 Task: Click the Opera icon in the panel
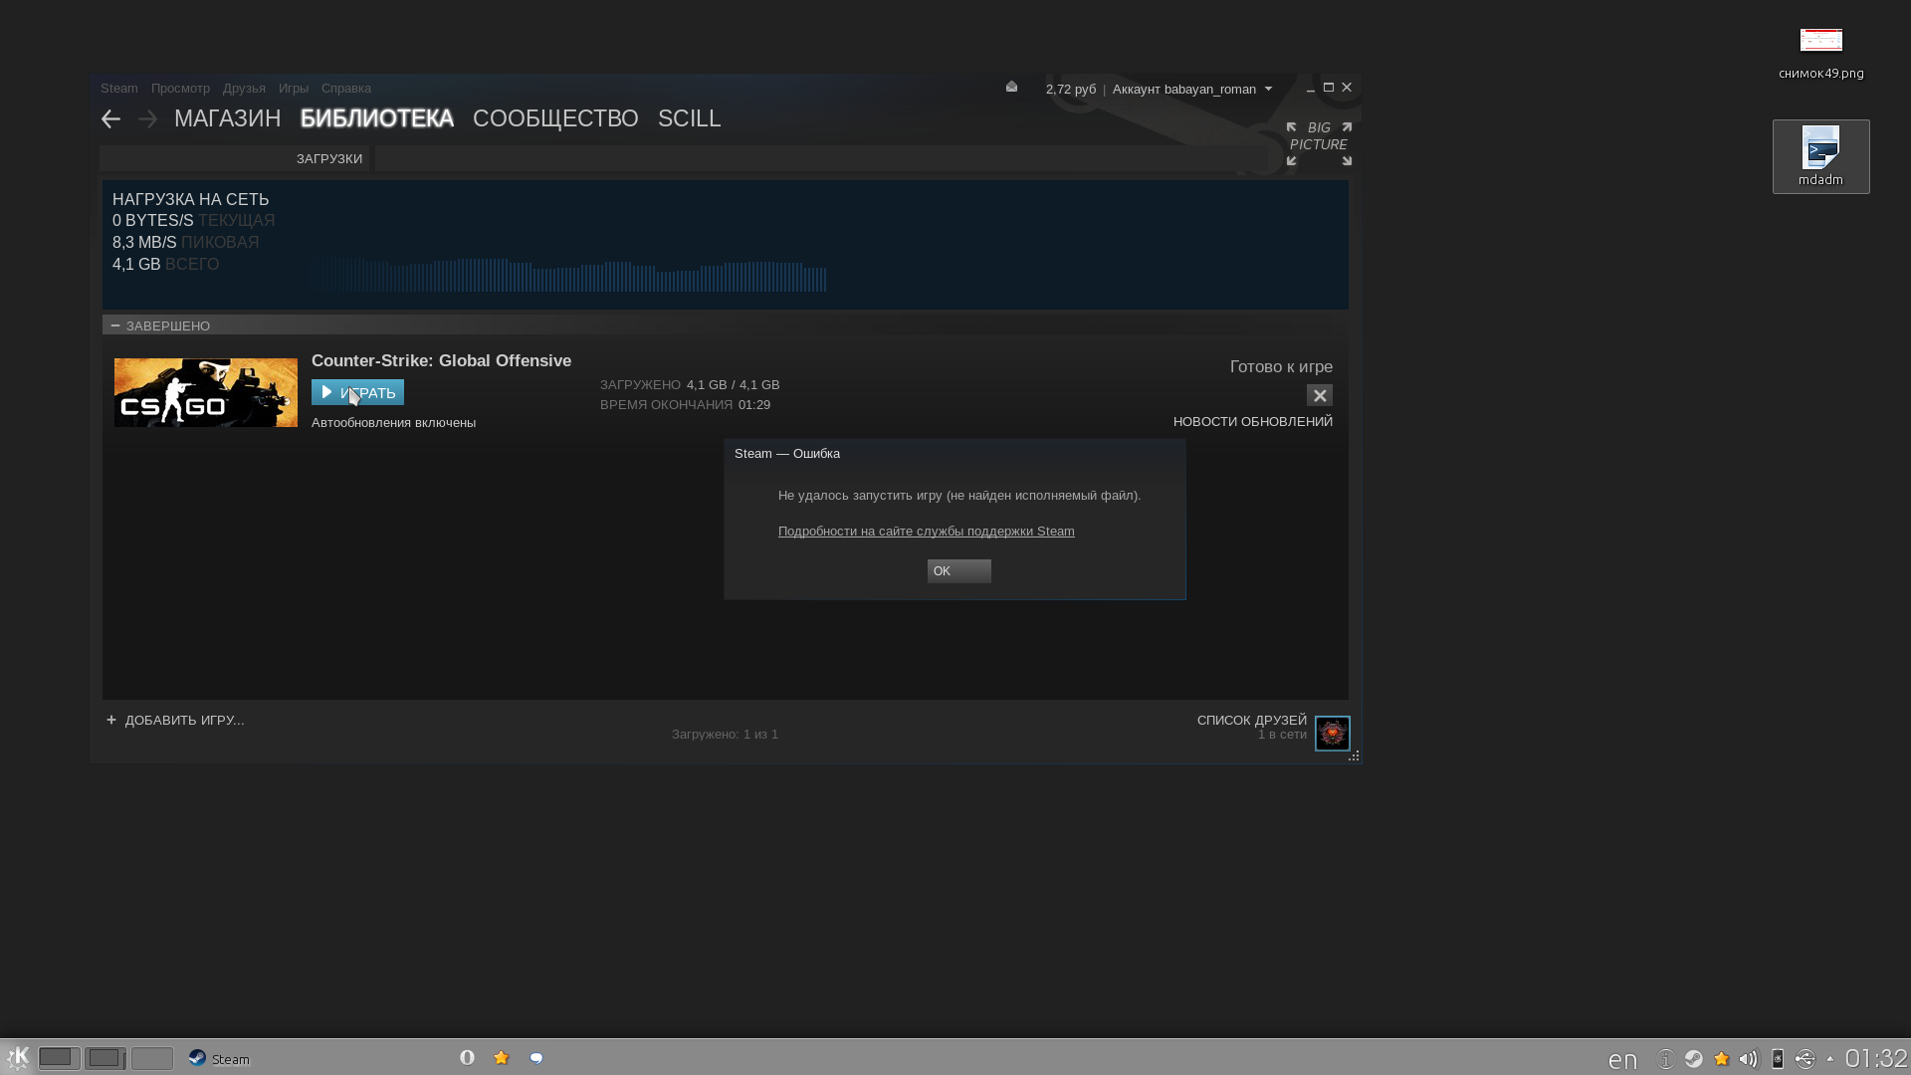tap(467, 1058)
